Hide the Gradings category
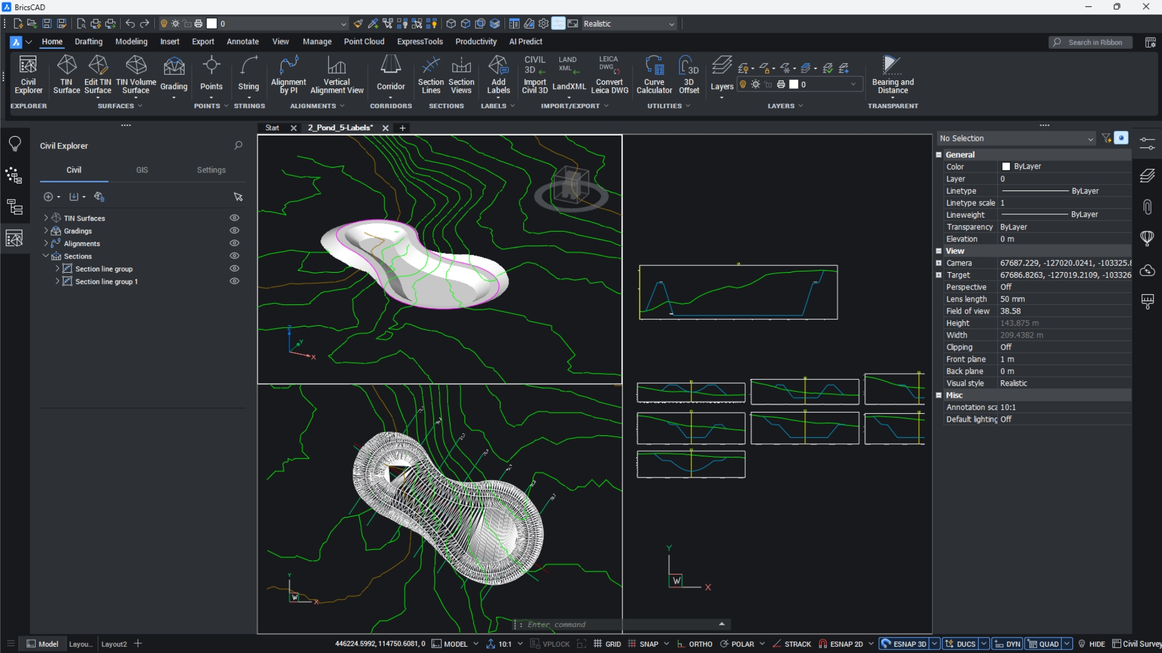1162x653 pixels. click(x=234, y=230)
